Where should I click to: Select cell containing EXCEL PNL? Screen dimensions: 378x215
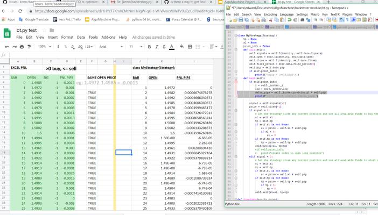pyautogui.click(x=18, y=68)
